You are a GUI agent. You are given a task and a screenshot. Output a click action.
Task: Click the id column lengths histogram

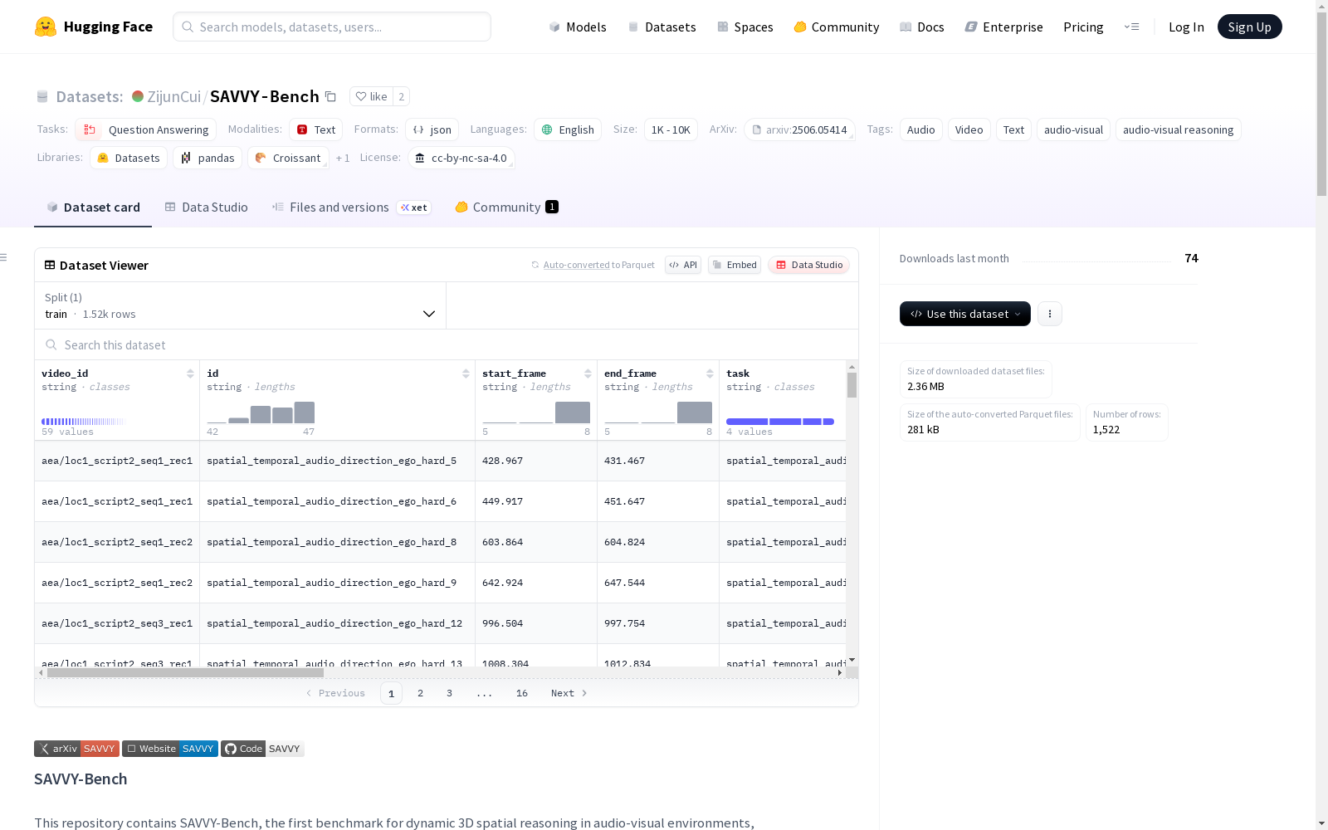261,413
